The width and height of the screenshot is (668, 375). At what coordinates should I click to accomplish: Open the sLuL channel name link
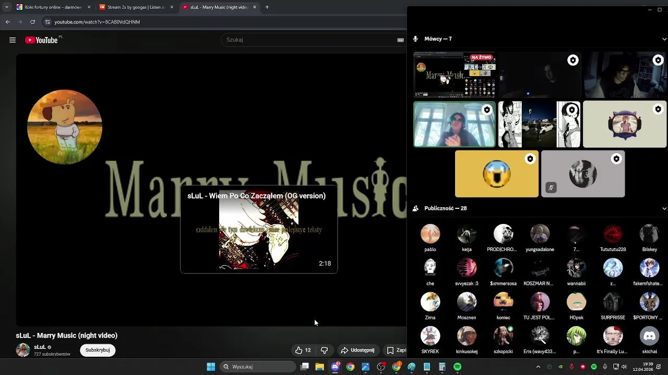click(40, 347)
